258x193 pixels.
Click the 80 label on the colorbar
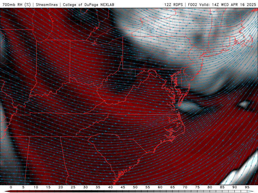(210, 187)
